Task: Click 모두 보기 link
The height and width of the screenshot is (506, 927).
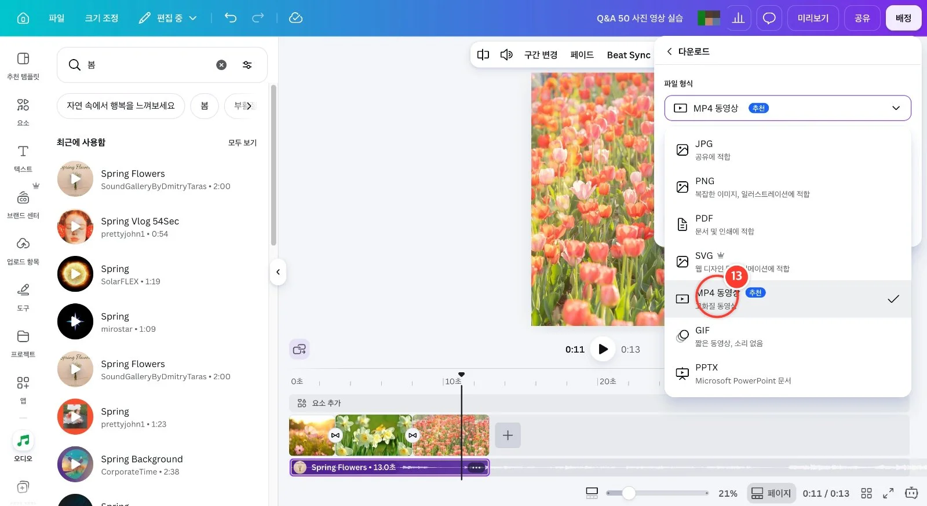Action: click(x=242, y=142)
